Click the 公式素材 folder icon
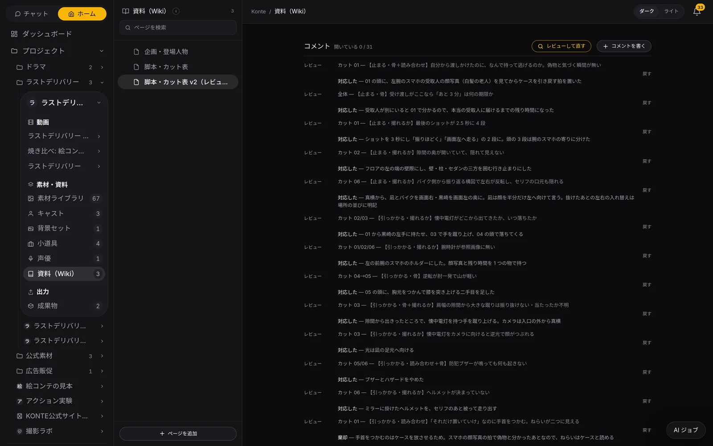713x446 pixels. [20, 356]
